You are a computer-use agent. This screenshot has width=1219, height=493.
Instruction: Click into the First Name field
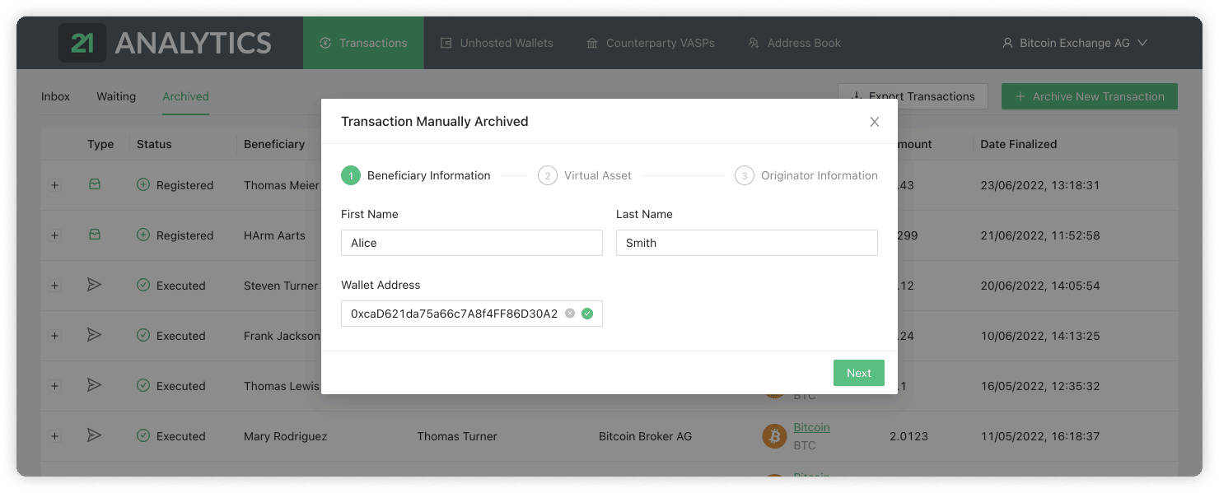click(471, 243)
